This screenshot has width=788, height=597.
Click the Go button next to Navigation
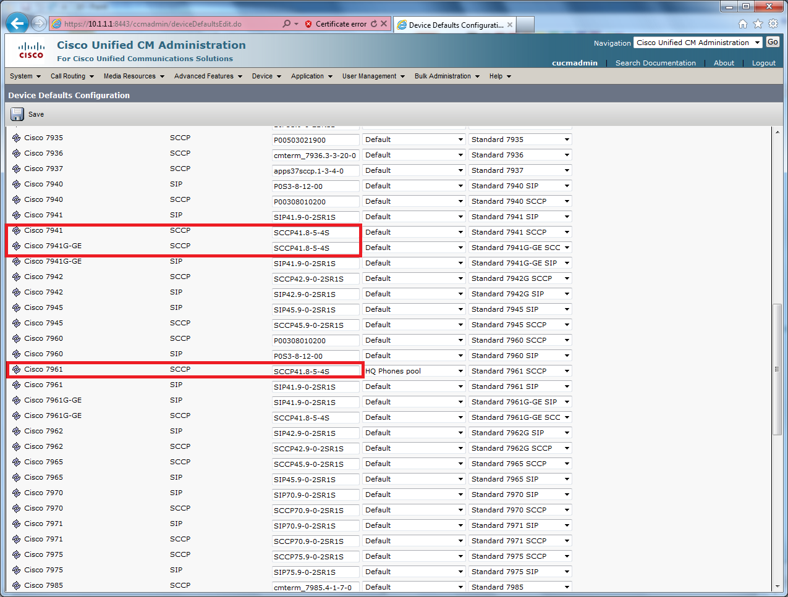pyautogui.click(x=773, y=43)
